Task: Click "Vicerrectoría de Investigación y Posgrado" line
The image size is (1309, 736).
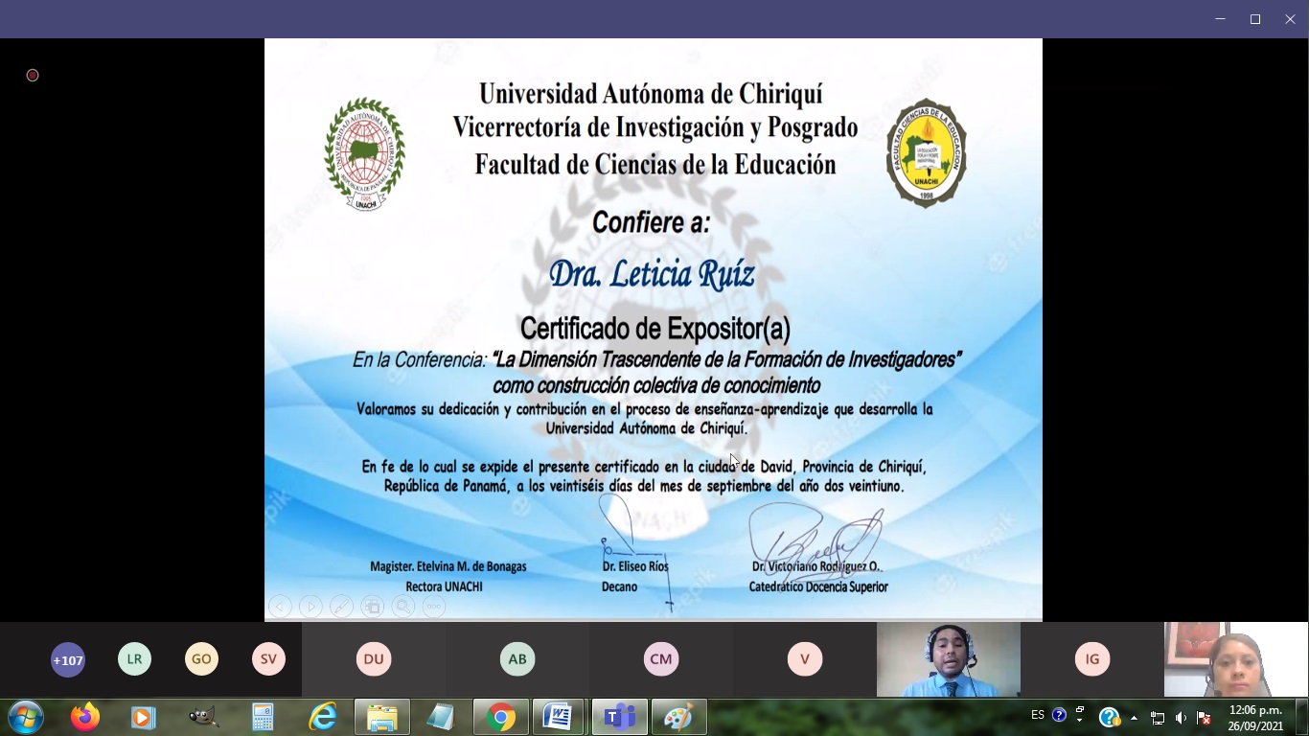Action: point(655,127)
